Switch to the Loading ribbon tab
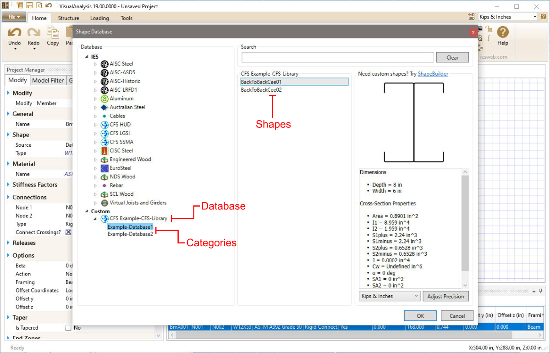Image resolution: width=550 pixels, height=353 pixels. tap(99, 18)
